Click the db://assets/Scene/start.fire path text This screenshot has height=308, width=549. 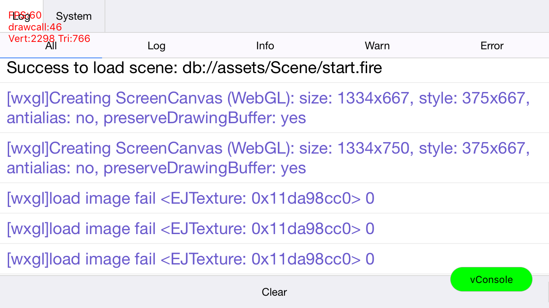282,68
